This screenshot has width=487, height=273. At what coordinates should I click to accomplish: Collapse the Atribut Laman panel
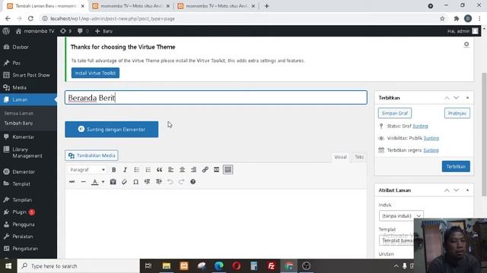click(x=467, y=190)
